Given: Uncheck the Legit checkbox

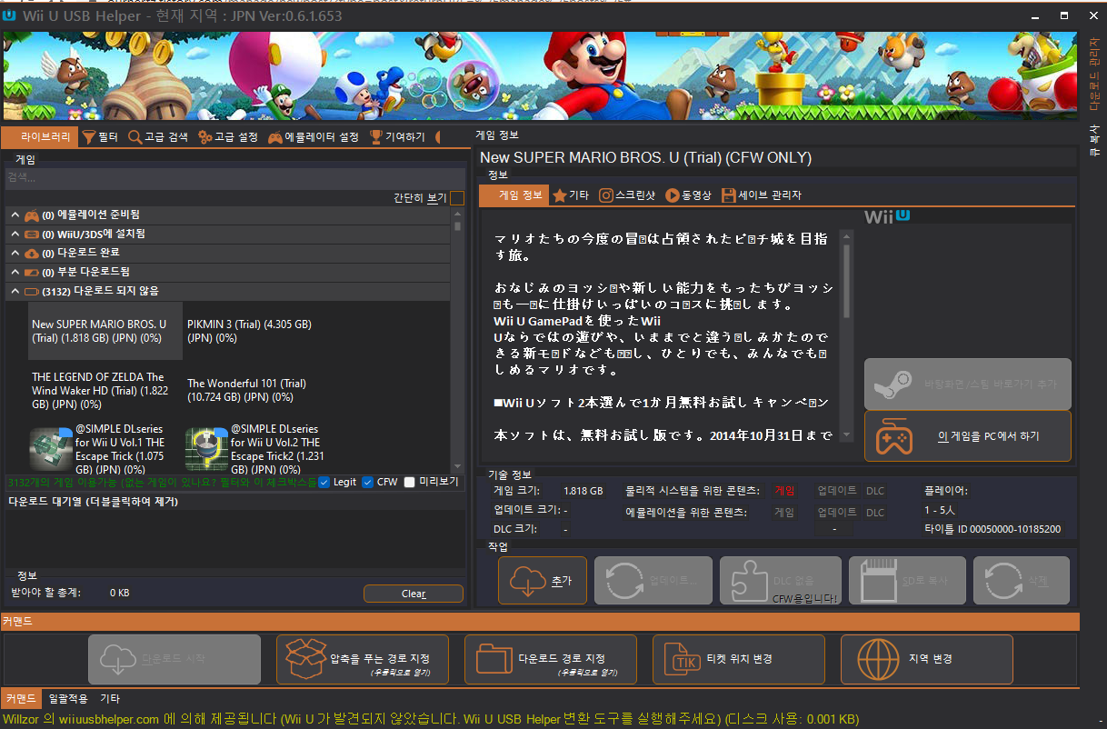Looking at the screenshot, I should [324, 482].
